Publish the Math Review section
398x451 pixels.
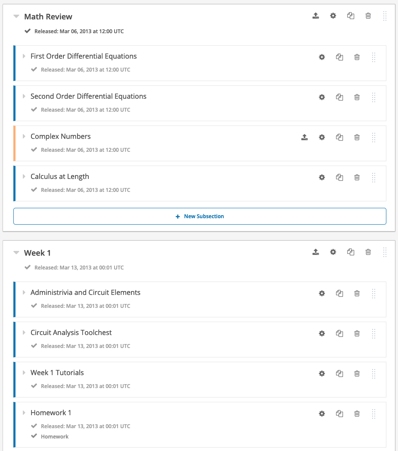tap(316, 16)
